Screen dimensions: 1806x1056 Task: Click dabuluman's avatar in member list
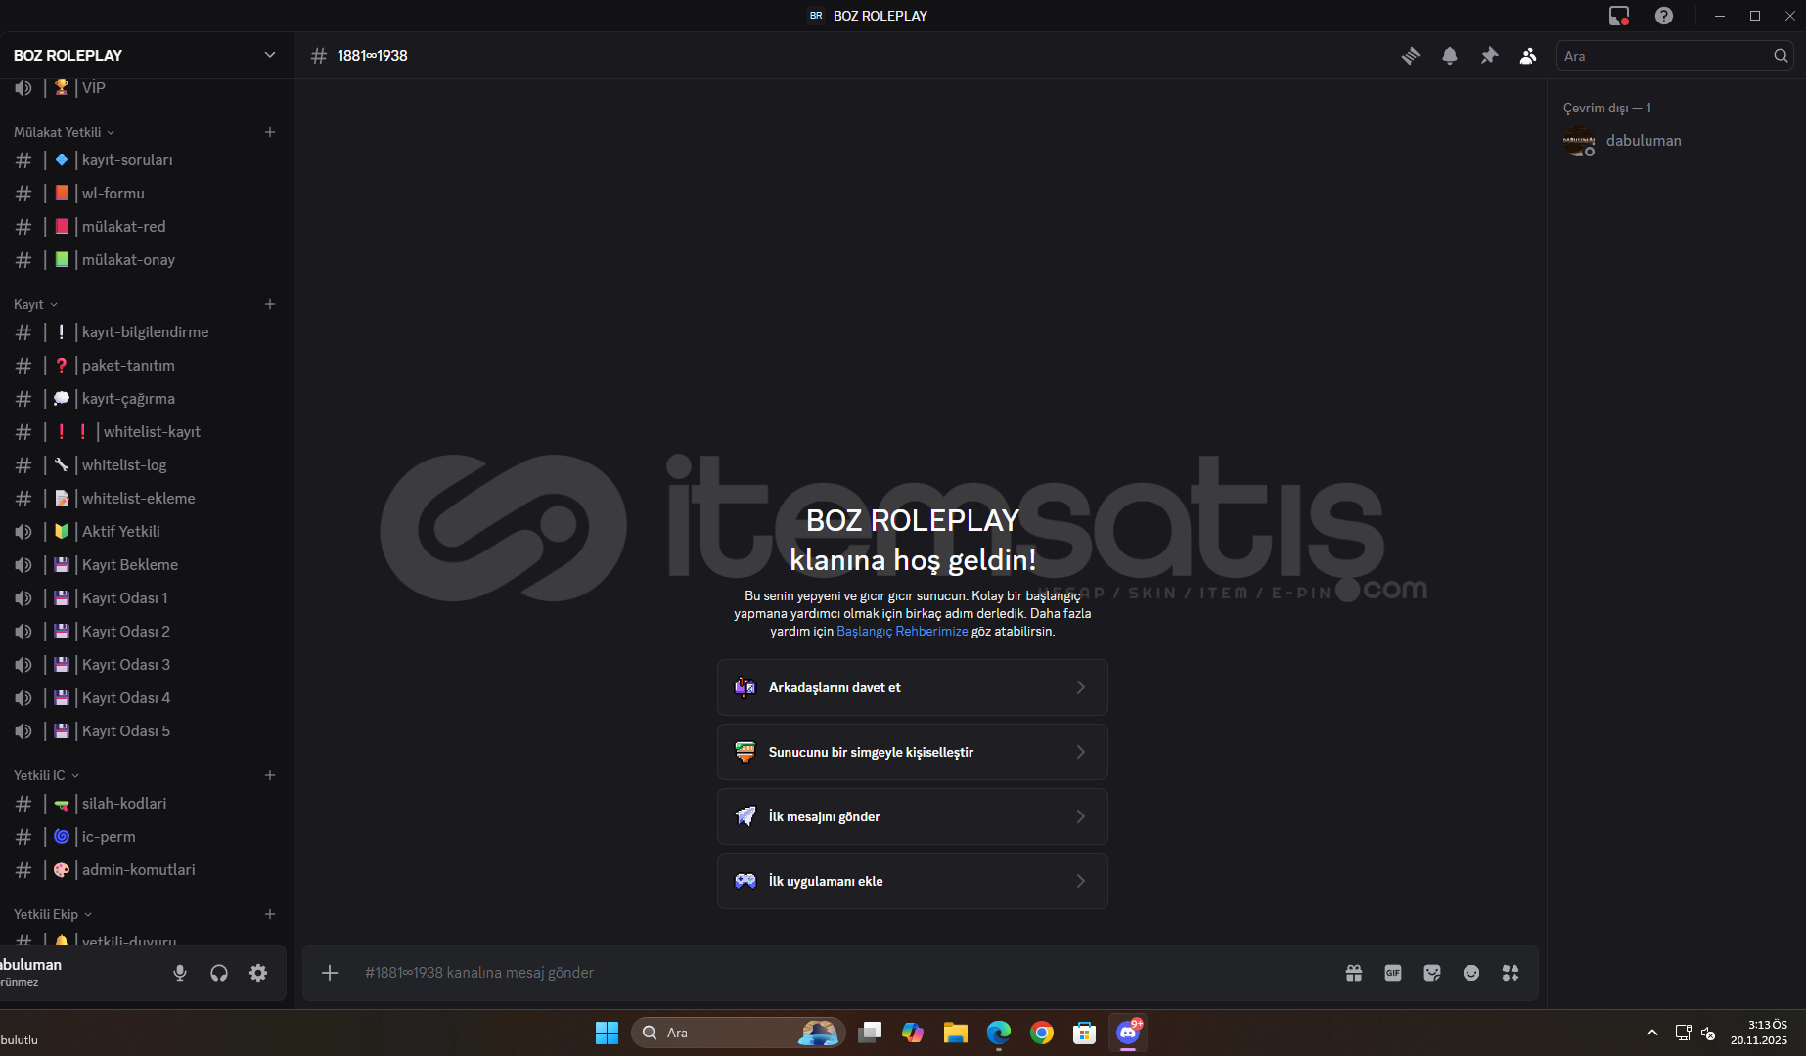coord(1579,141)
